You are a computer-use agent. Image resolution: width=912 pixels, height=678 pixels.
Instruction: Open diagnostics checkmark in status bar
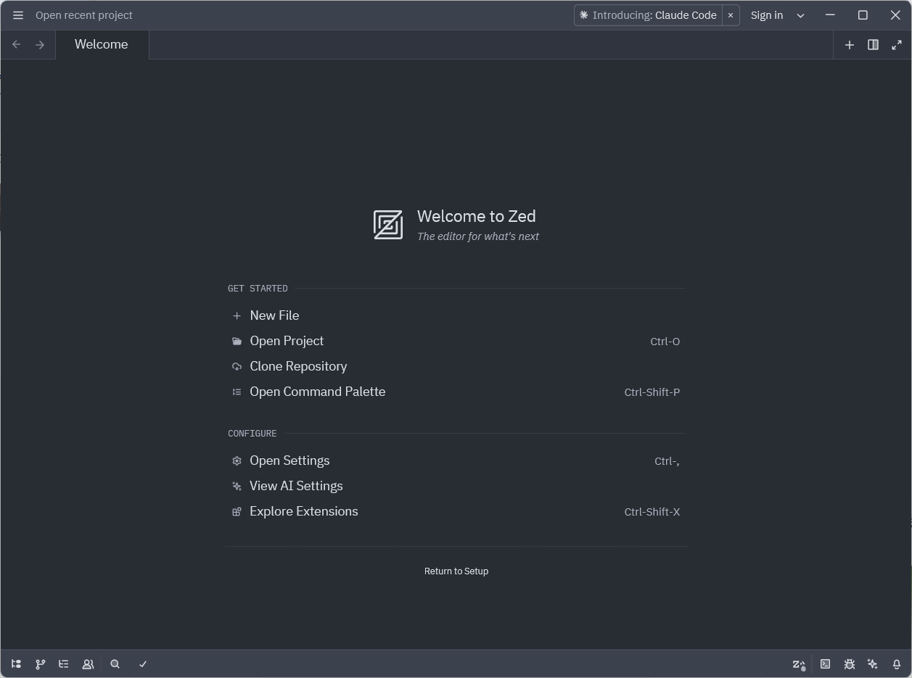[143, 664]
